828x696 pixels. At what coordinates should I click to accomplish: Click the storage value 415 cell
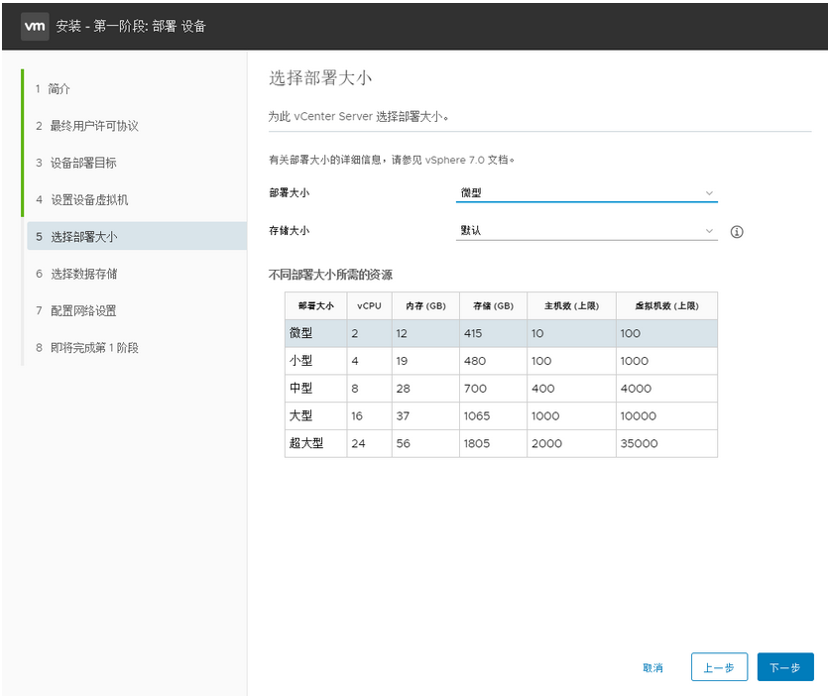[x=493, y=333]
